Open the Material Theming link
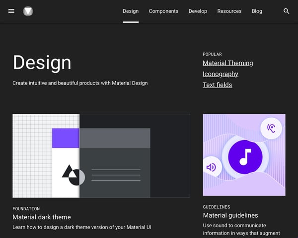This screenshot has height=238, width=298. click(227, 63)
